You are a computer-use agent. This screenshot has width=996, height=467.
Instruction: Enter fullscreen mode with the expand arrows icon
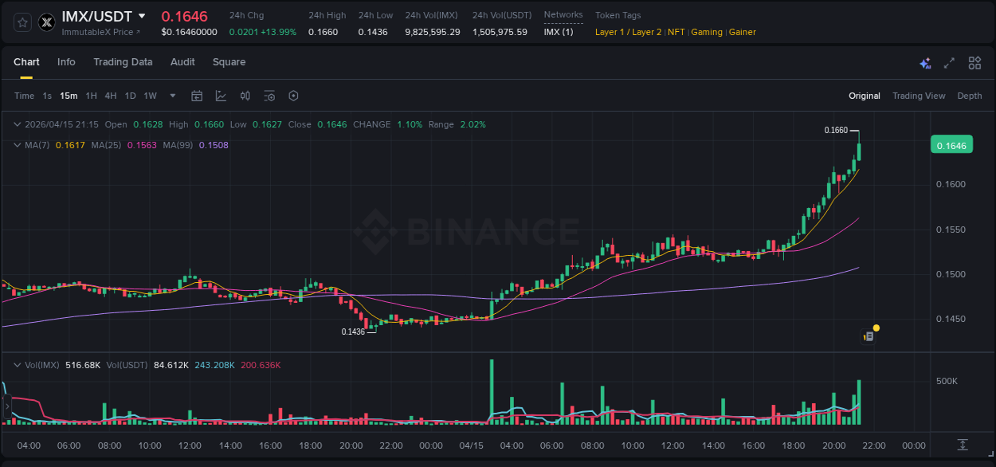[x=948, y=63]
